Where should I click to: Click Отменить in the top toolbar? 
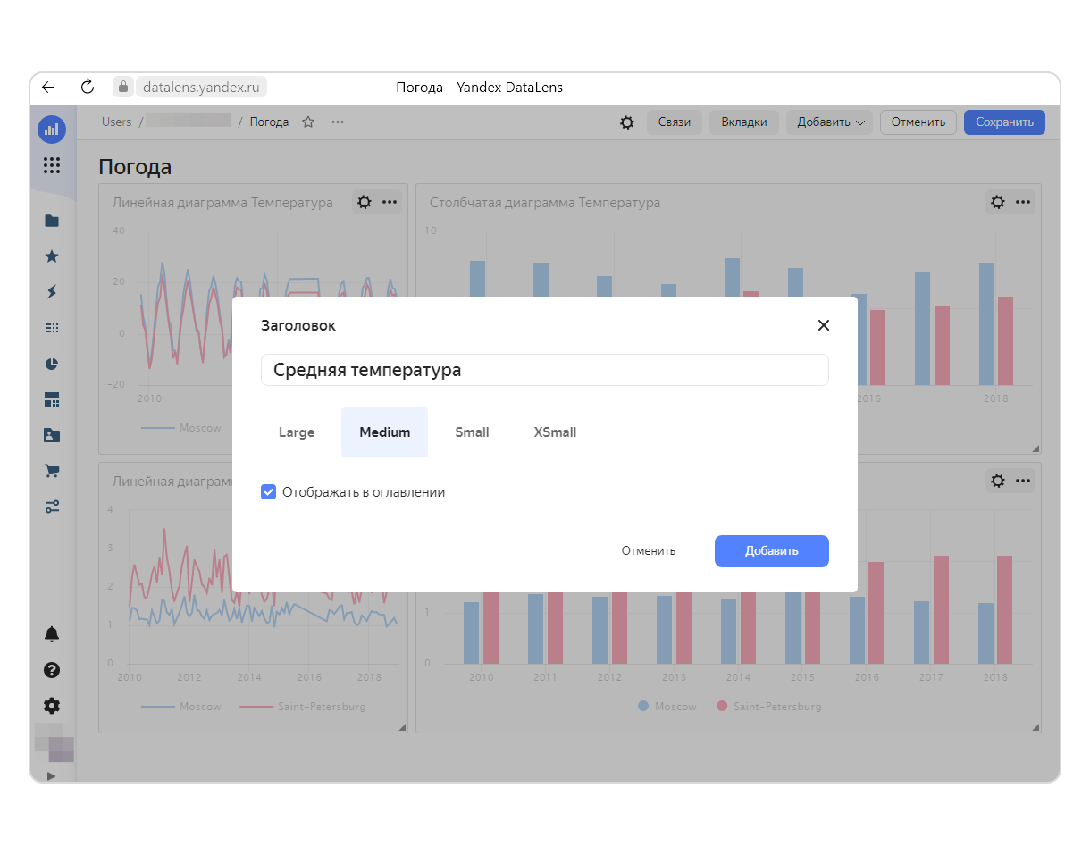[x=918, y=122]
